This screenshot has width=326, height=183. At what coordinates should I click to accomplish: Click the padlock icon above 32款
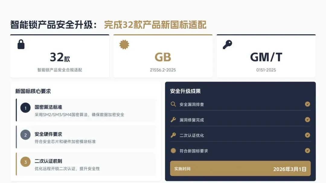click(x=21, y=44)
